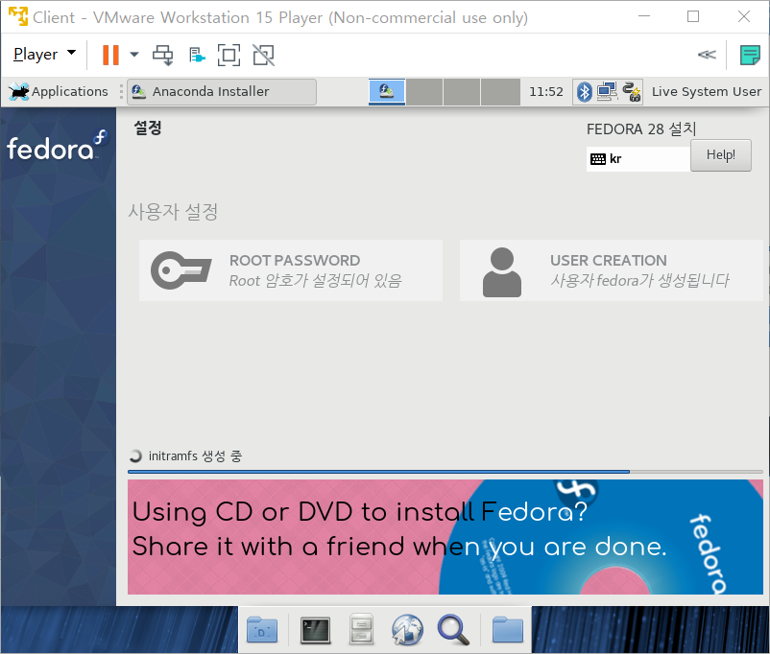Screen dimensions: 770x654
Task: Open the file manager cabinet icon
Action: tap(361, 629)
